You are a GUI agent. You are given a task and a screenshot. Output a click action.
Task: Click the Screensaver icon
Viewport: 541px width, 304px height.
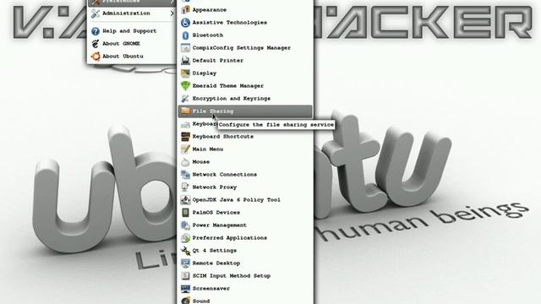click(185, 289)
